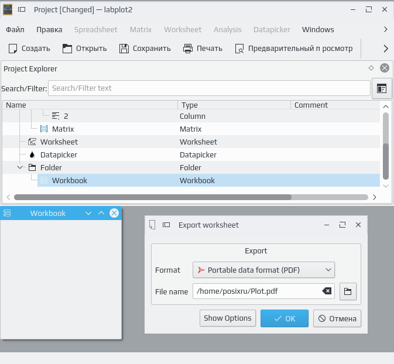Click the column icon beside 2
Image resolution: width=394 pixels, height=364 pixels.
(56, 116)
